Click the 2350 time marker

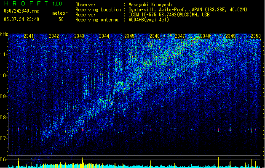(x=256, y=36)
